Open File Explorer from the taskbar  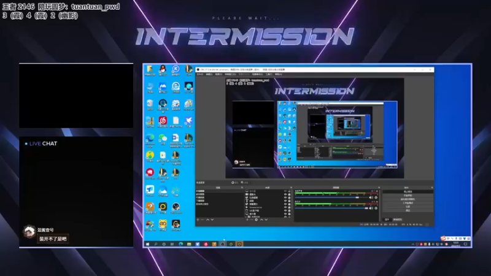click(189, 244)
